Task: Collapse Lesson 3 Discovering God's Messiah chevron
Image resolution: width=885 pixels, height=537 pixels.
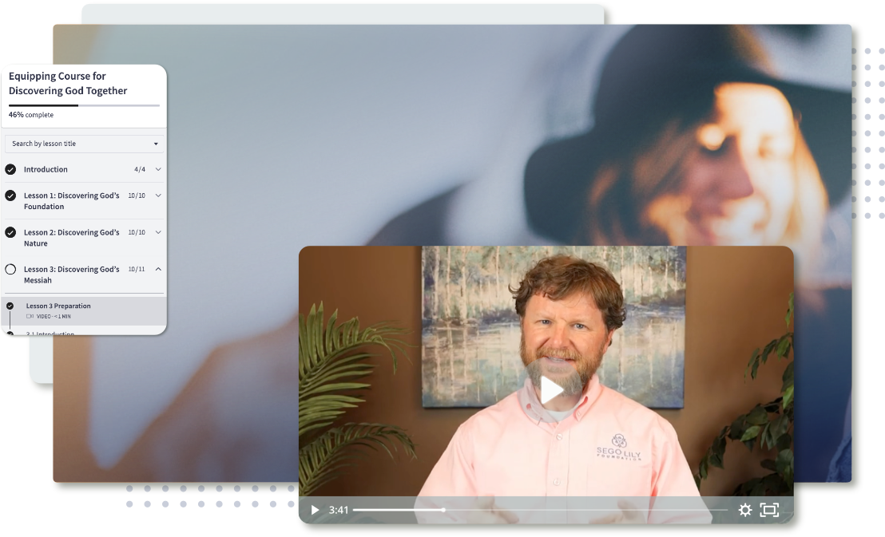Action: 158,269
